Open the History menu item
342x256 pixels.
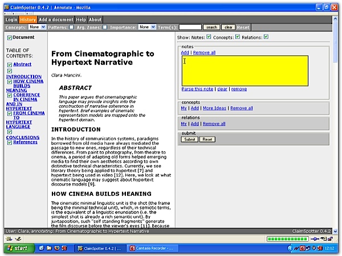(28, 19)
